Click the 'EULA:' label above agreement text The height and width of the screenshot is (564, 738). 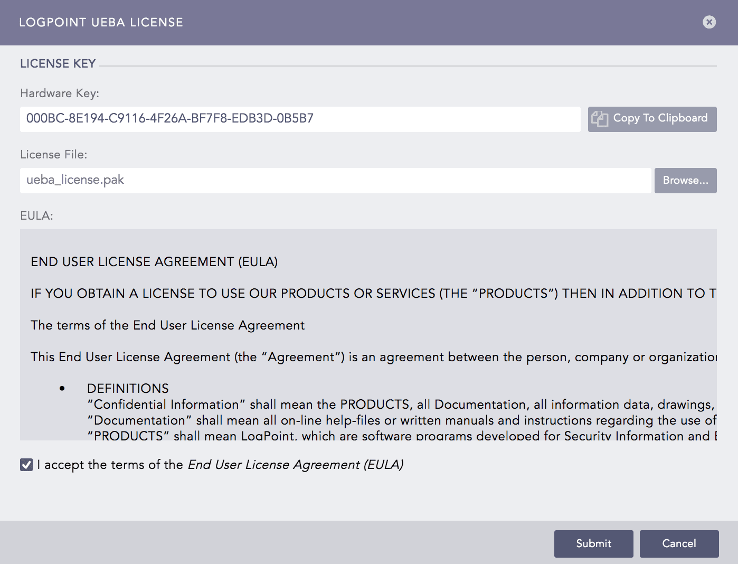36,215
